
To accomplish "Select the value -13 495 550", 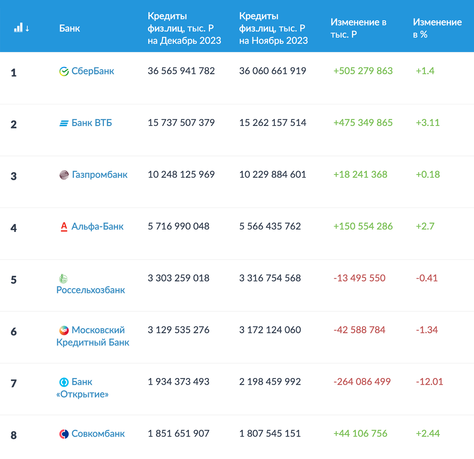I will (359, 278).
